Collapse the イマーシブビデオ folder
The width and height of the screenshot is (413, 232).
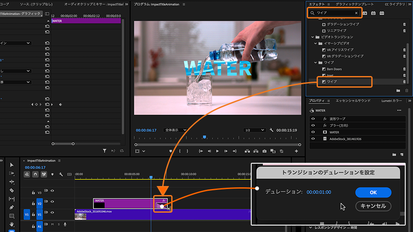[315, 43]
